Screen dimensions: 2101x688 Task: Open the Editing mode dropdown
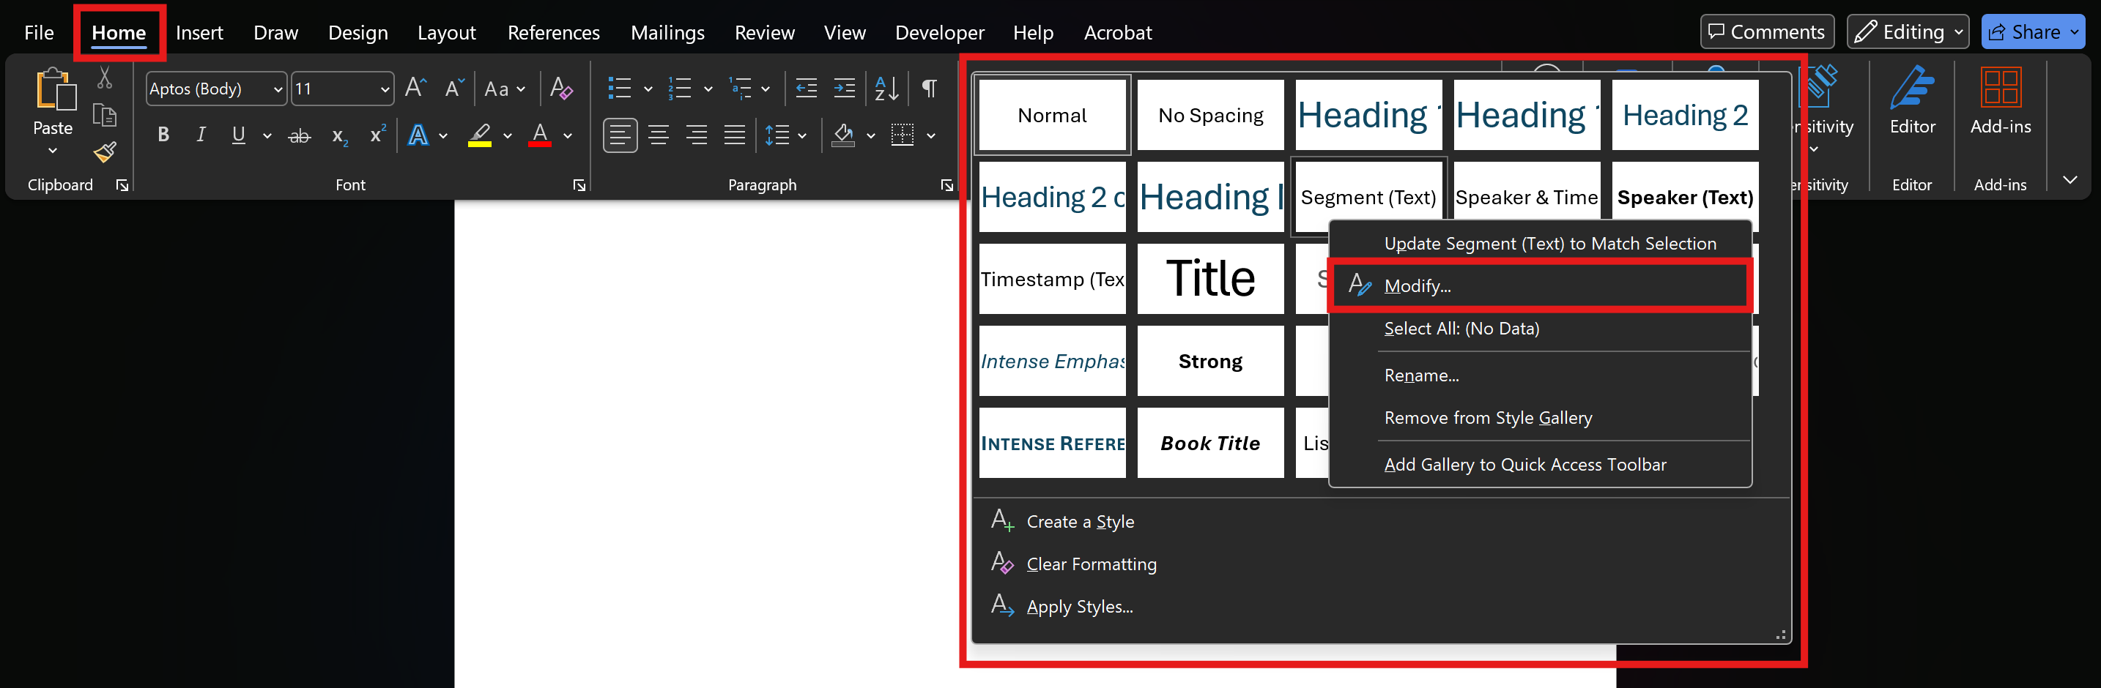1907,31
